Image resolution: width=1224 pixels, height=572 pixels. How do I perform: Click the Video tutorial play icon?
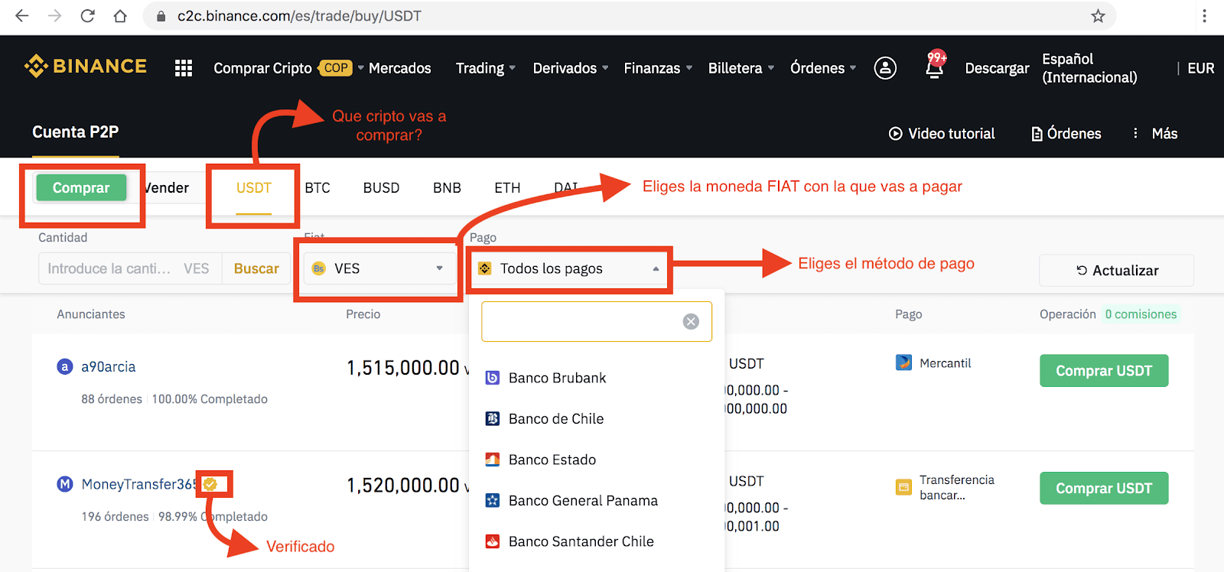click(x=895, y=134)
